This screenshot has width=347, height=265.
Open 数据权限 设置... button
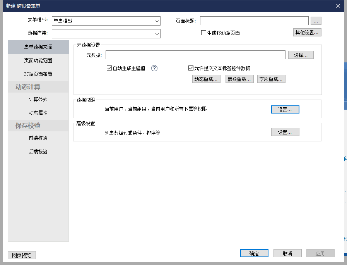coord(285,110)
